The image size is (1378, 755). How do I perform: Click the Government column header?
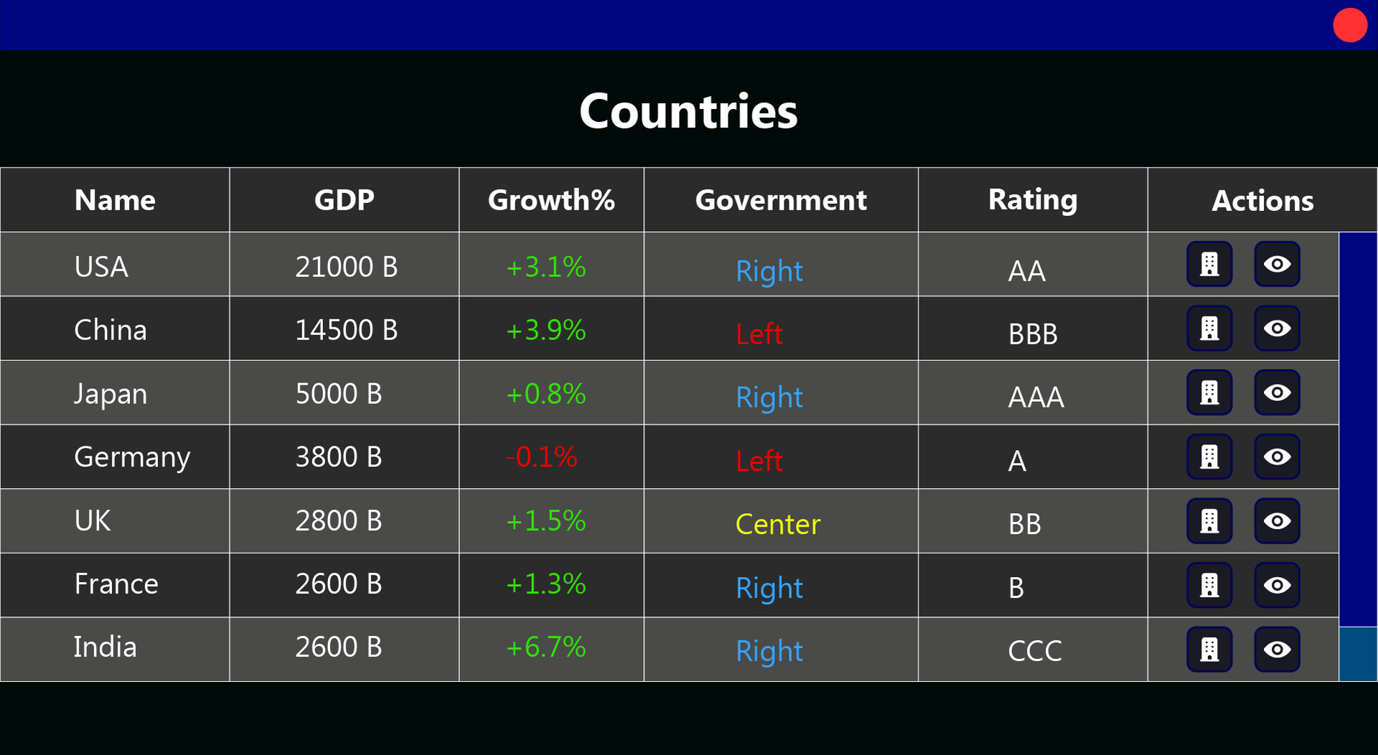coord(781,200)
